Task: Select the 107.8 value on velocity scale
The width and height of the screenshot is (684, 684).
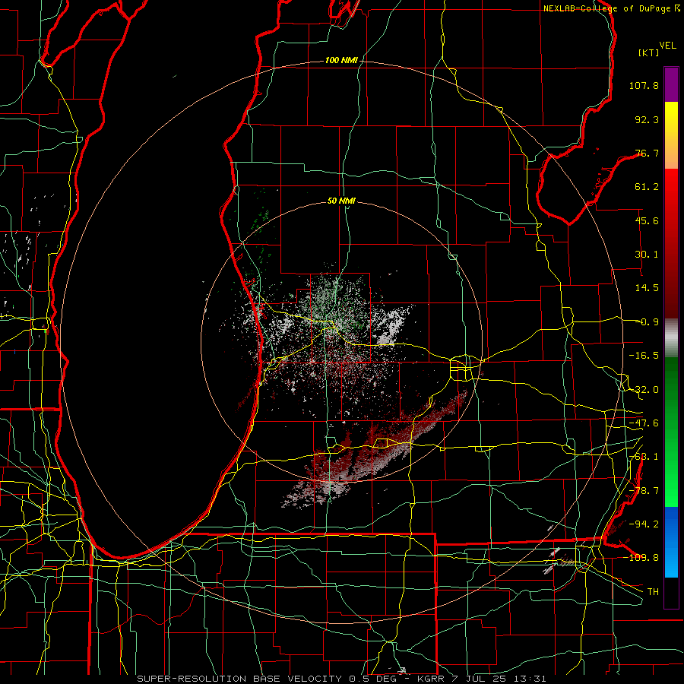Action: (x=644, y=85)
